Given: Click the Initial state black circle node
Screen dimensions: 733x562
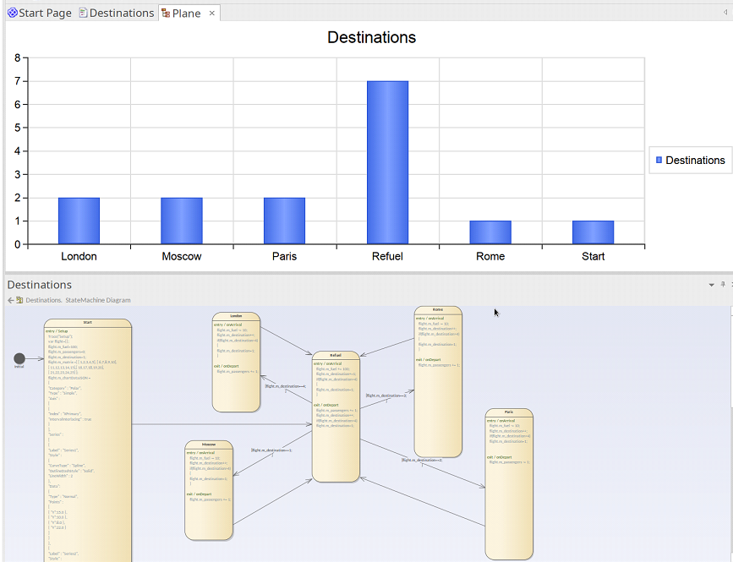Looking at the screenshot, I should point(19,358).
